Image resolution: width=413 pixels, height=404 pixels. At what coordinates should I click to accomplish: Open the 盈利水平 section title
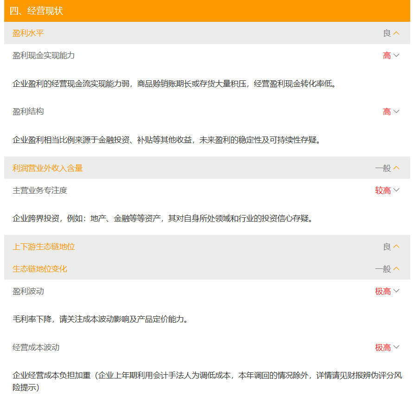pyautogui.click(x=28, y=33)
